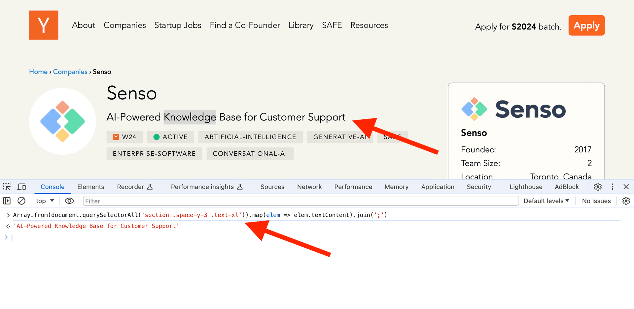
Task: Click the console Filter input field
Action: [300, 201]
